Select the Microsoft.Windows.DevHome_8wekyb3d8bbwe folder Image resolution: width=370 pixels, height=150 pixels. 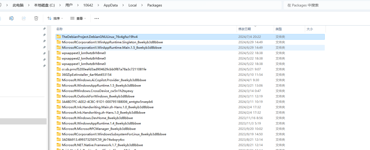pos(97,118)
